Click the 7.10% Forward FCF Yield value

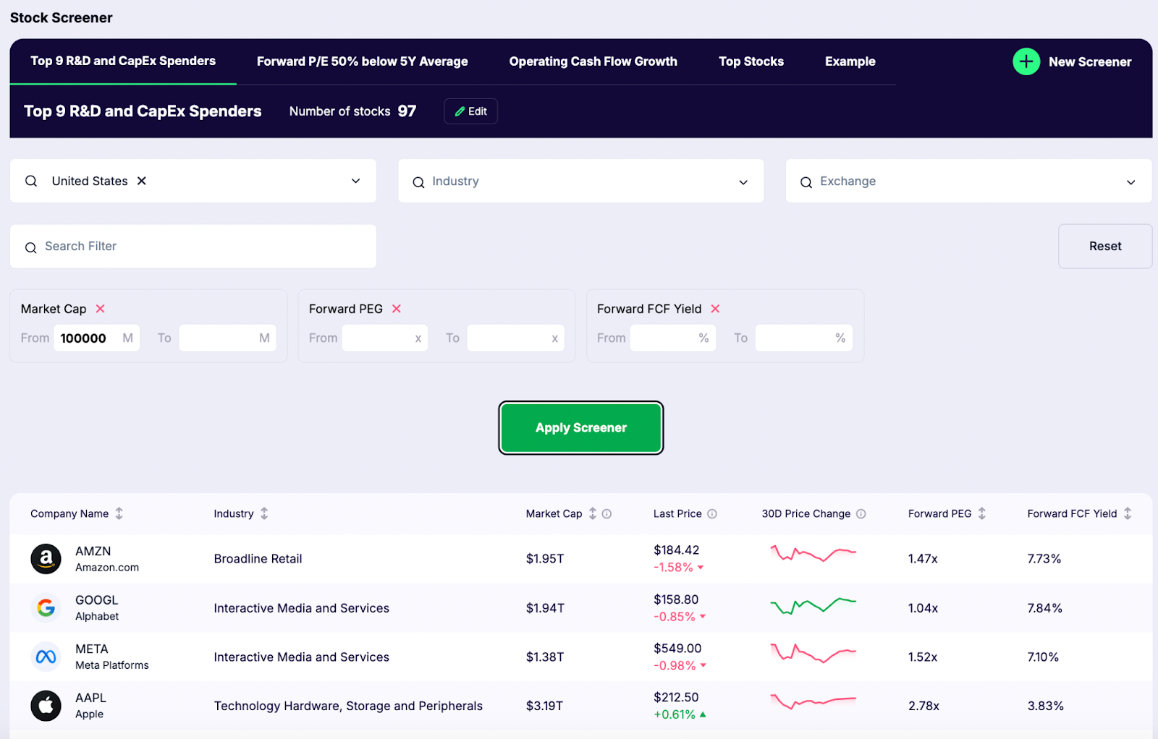pyautogui.click(x=1043, y=657)
